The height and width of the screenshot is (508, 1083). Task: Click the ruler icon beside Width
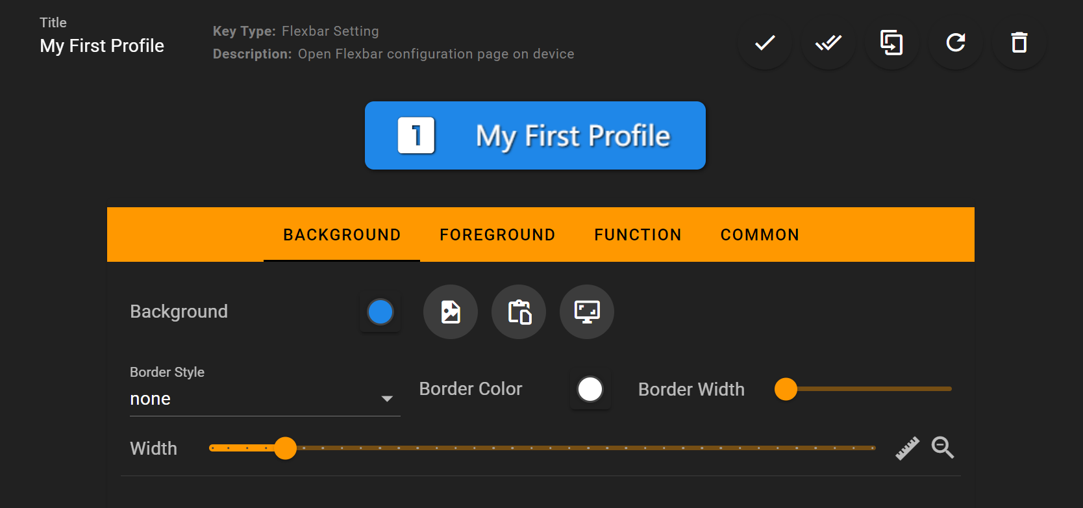coord(908,448)
